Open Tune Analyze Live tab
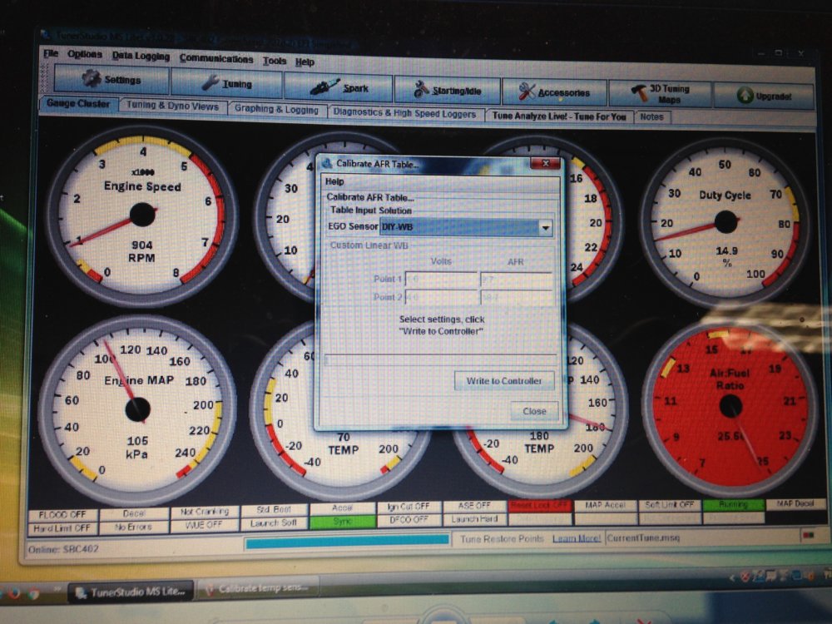Screen dimensions: 832x624 [x=559, y=116]
